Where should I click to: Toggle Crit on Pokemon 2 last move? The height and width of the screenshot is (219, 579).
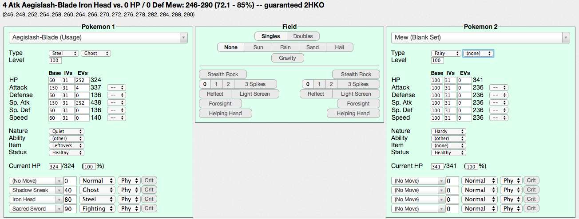point(531,208)
